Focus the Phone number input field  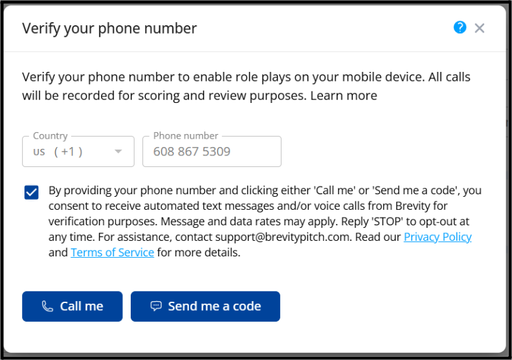(x=212, y=152)
